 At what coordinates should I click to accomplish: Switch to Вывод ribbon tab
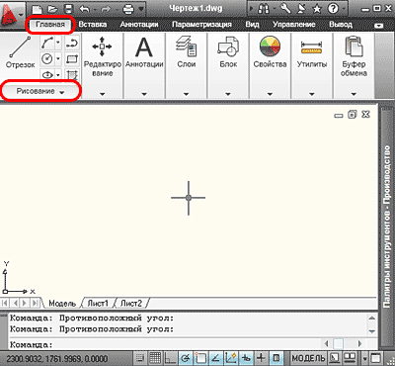(x=341, y=25)
